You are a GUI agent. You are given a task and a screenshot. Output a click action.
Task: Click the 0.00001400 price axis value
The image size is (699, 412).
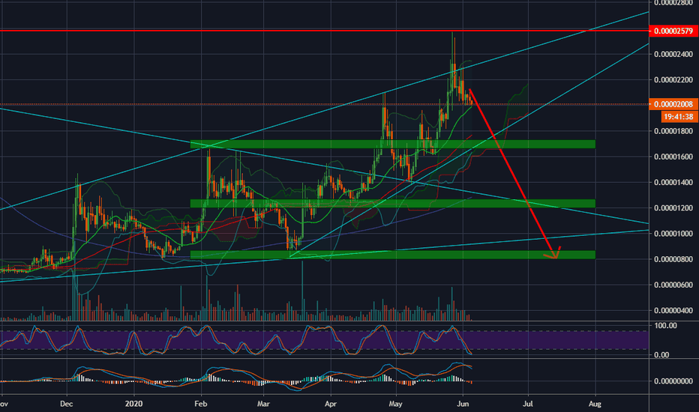pos(673,182)
